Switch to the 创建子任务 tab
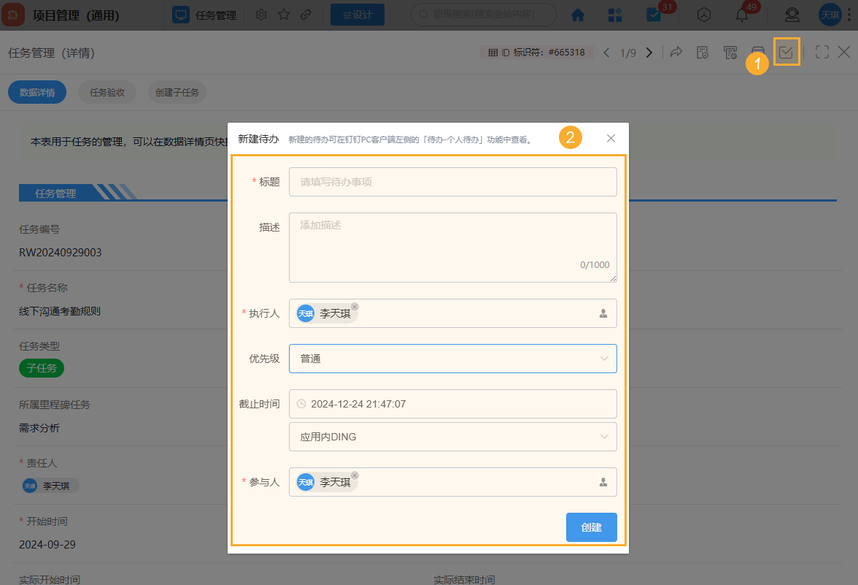Viewport: 858px width, 585px height. (x=177, y=93)
